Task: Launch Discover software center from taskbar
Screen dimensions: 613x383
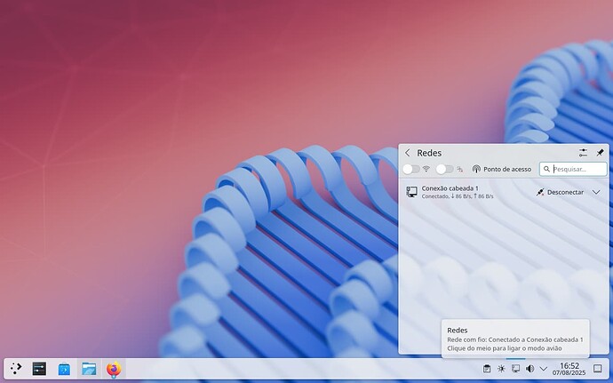Action: [x=64, y=369]
